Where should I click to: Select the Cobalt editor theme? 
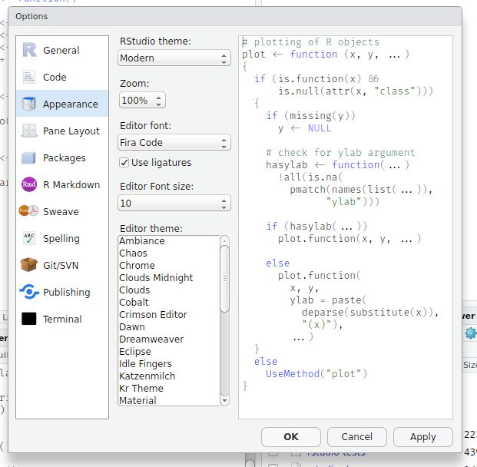pos(169,303)
